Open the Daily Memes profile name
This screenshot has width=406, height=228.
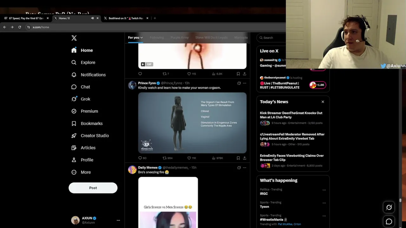click(x=147, y=168)
